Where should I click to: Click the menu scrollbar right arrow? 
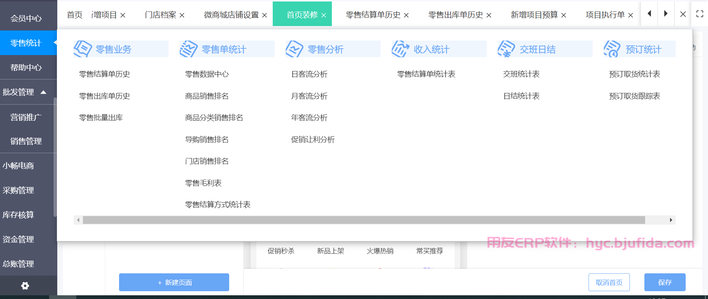[x=671, y=220]
